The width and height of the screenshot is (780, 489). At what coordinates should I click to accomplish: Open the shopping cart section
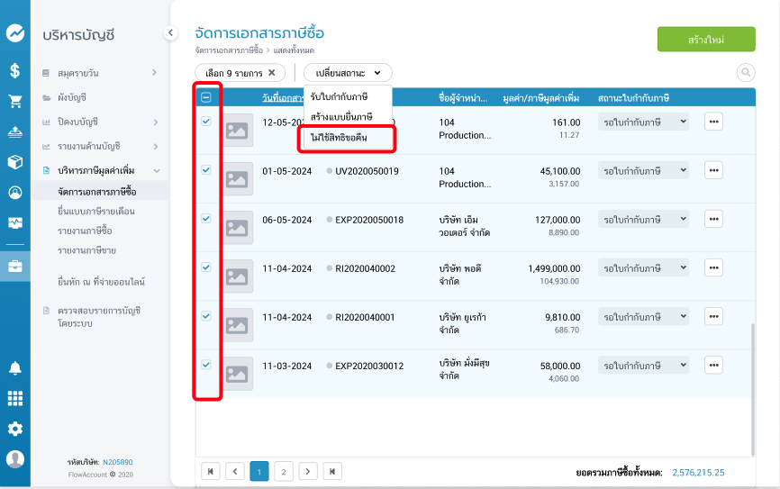click(14, 101)
